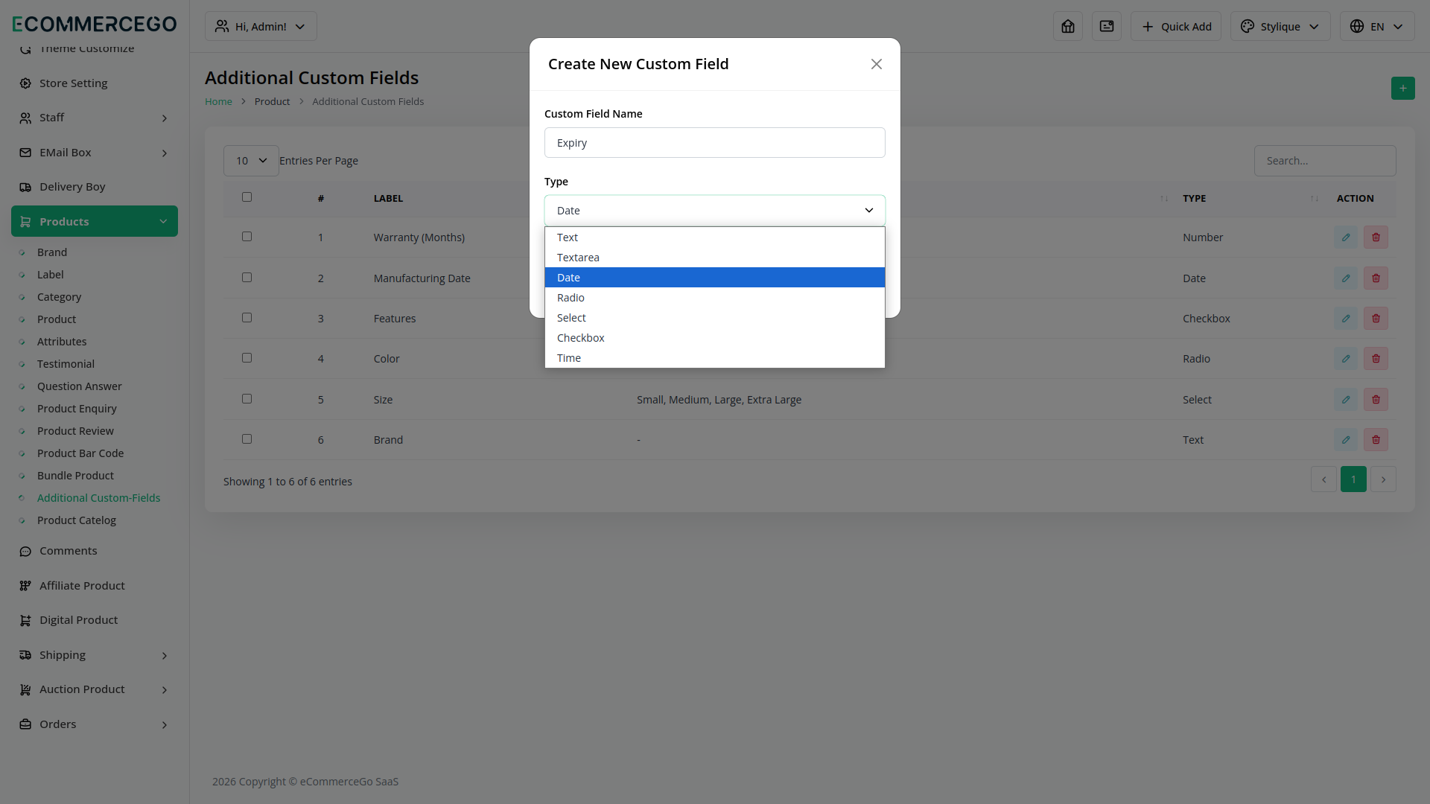Open the POS card icon in header
This screenshot has width=1430, height=804.
pyautogui.click(x=1107, y=26)
